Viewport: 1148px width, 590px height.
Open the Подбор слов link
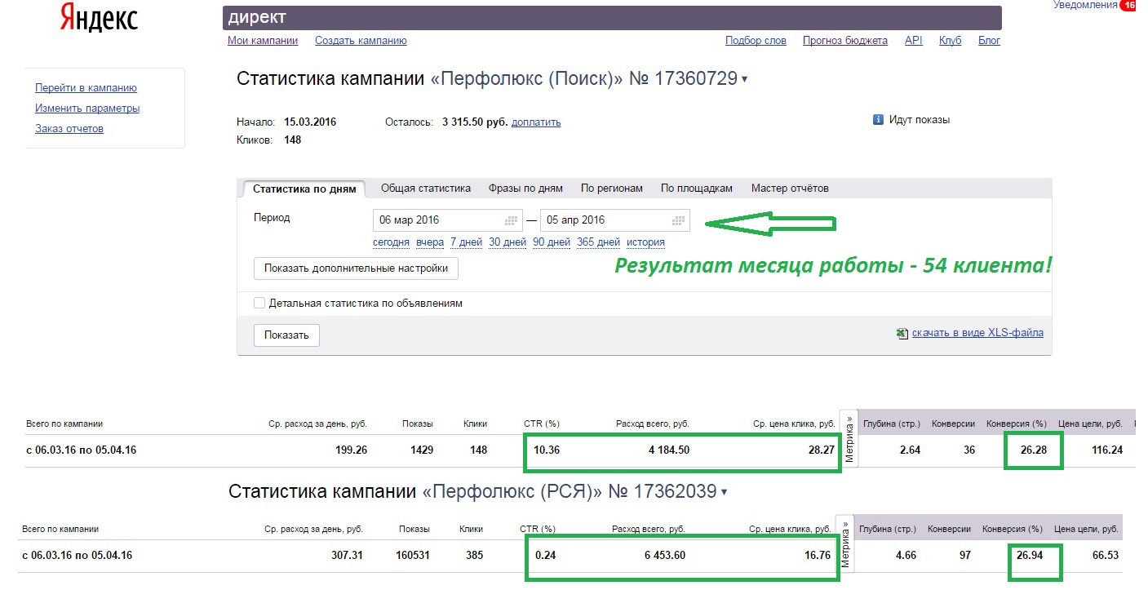coord(756,41)
